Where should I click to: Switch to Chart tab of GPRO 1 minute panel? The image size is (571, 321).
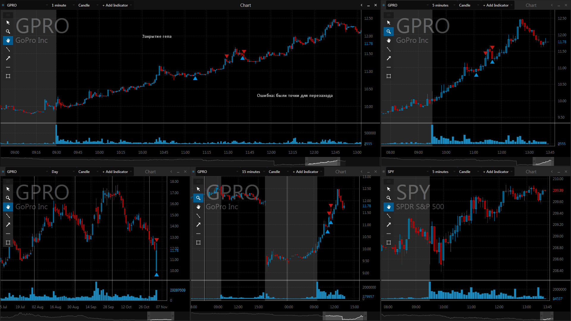(x=246, y=5)
